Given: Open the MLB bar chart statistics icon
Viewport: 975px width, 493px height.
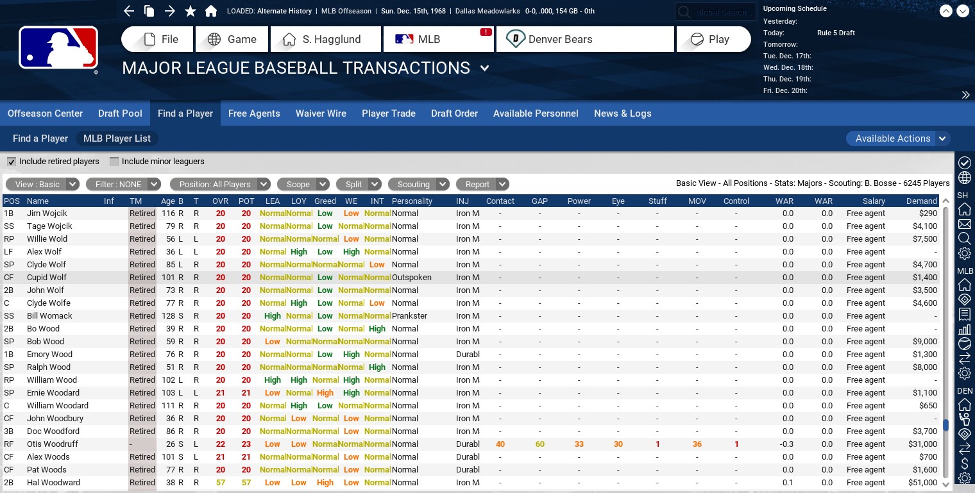Looking at the screenshot, I should point(965,329).
